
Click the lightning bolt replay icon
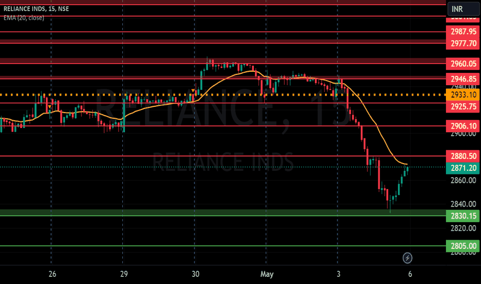(407, 258)
